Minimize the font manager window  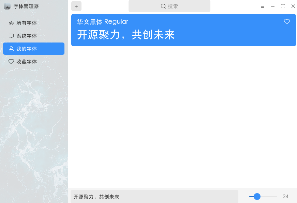tap(273, 6)
